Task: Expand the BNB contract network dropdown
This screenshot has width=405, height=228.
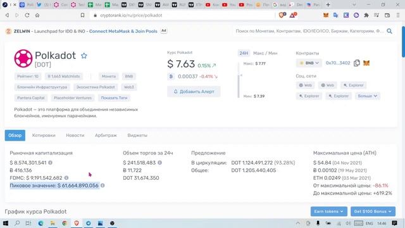Action: point(309,63)
